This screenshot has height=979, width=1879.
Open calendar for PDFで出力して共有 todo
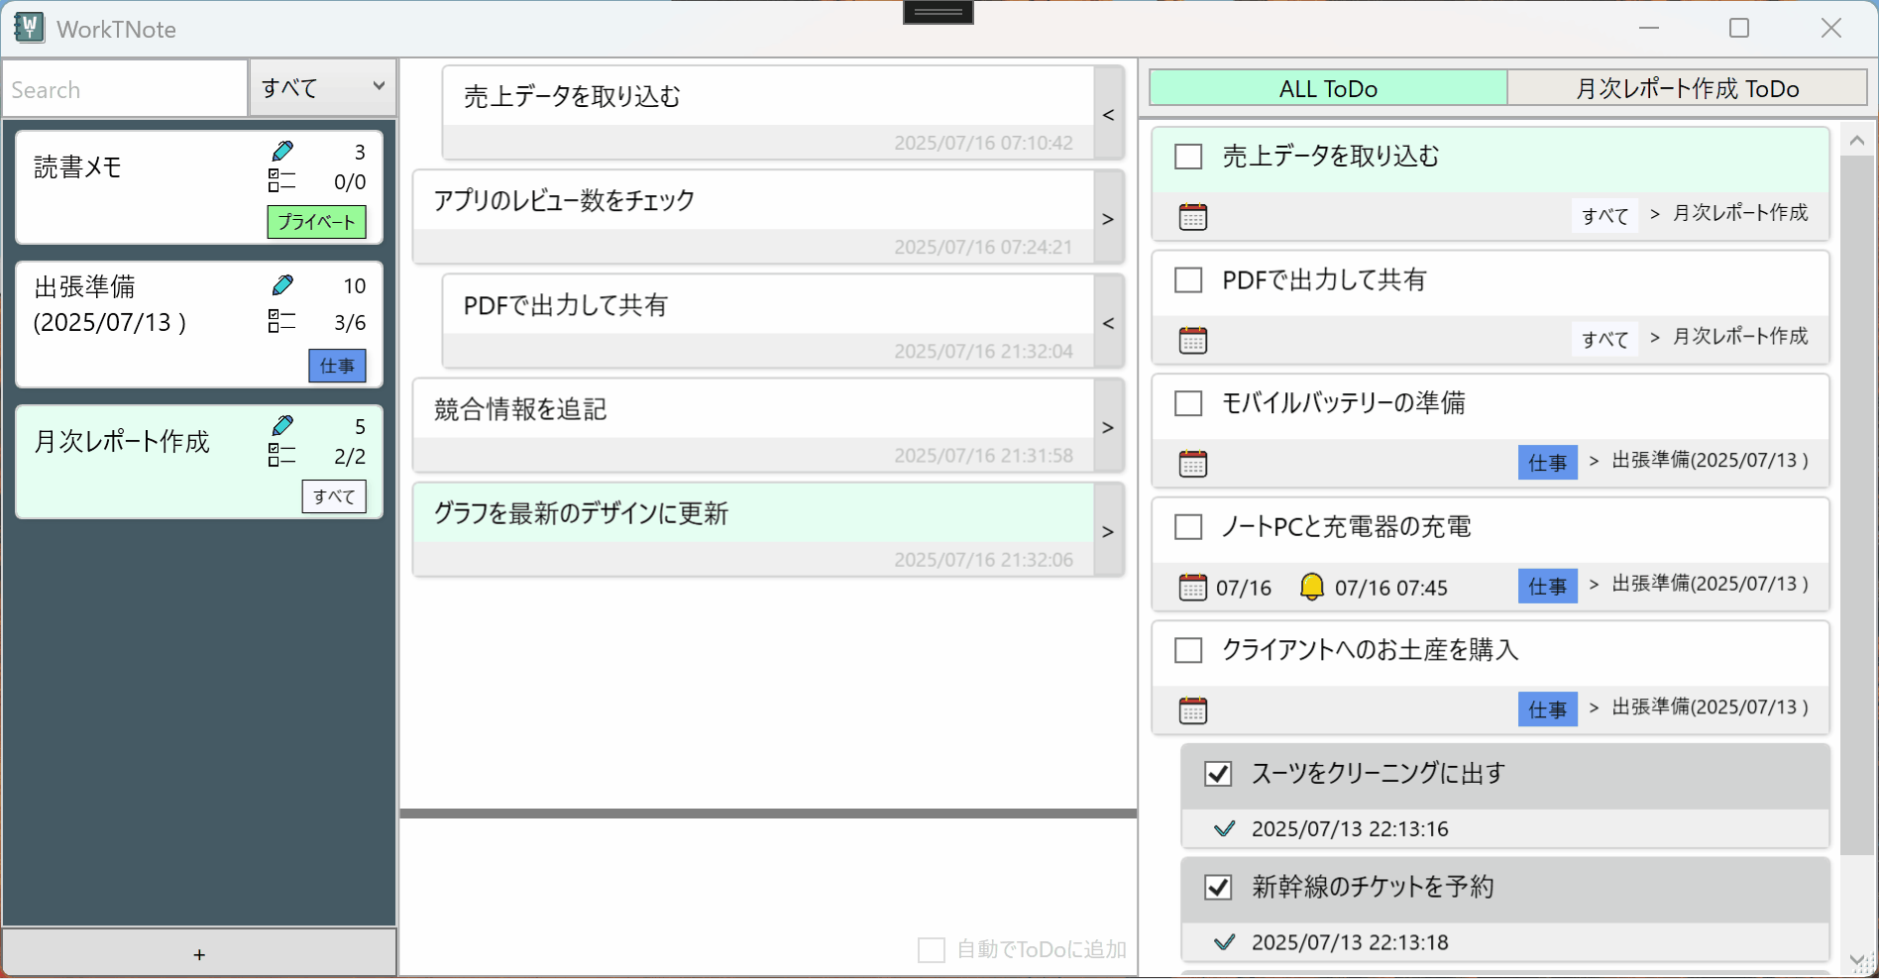tap(1193, 341)
